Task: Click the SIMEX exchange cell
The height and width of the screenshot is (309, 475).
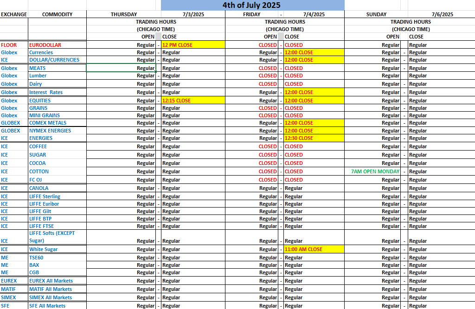Action: (x=14, y=297)
